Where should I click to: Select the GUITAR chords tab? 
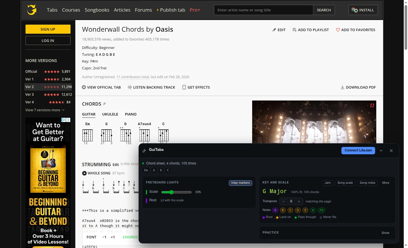coord(89,114)
